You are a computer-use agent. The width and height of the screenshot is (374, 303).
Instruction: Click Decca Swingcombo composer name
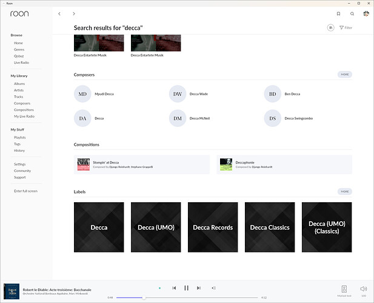(299, 118)
